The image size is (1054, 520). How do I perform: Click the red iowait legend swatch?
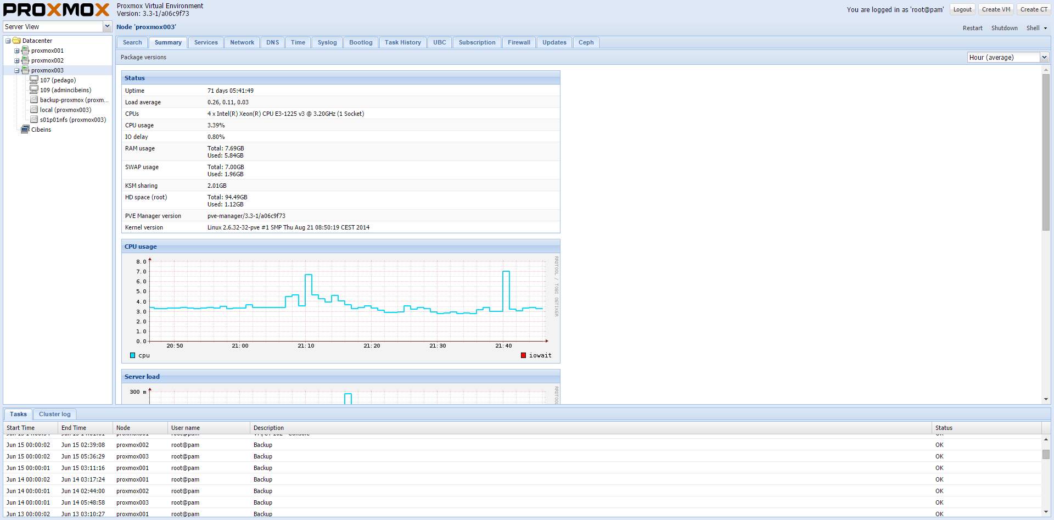click(523, 355)
